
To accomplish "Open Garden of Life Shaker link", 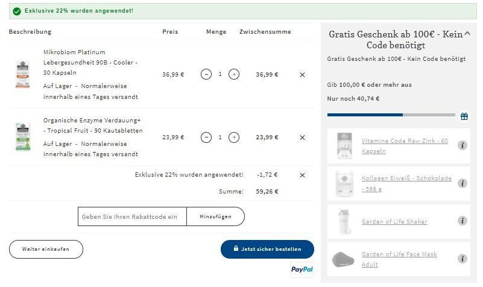I will 394,221.
